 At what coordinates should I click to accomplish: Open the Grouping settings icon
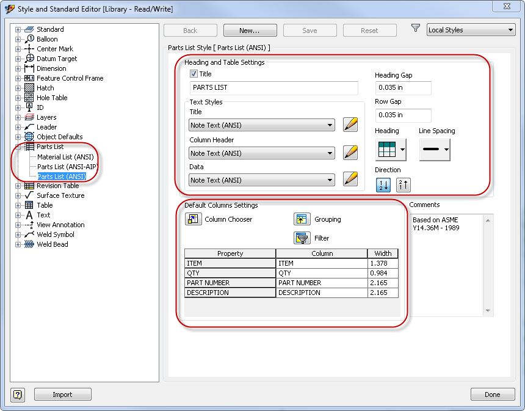tap(302, 219)
